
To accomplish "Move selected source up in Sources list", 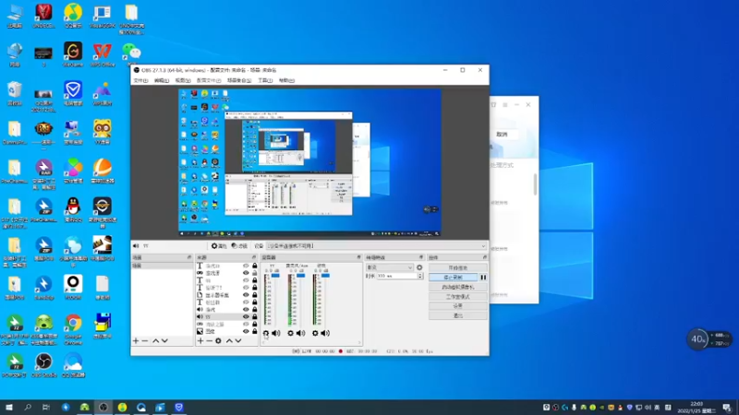I will click(x=229, y=340).
